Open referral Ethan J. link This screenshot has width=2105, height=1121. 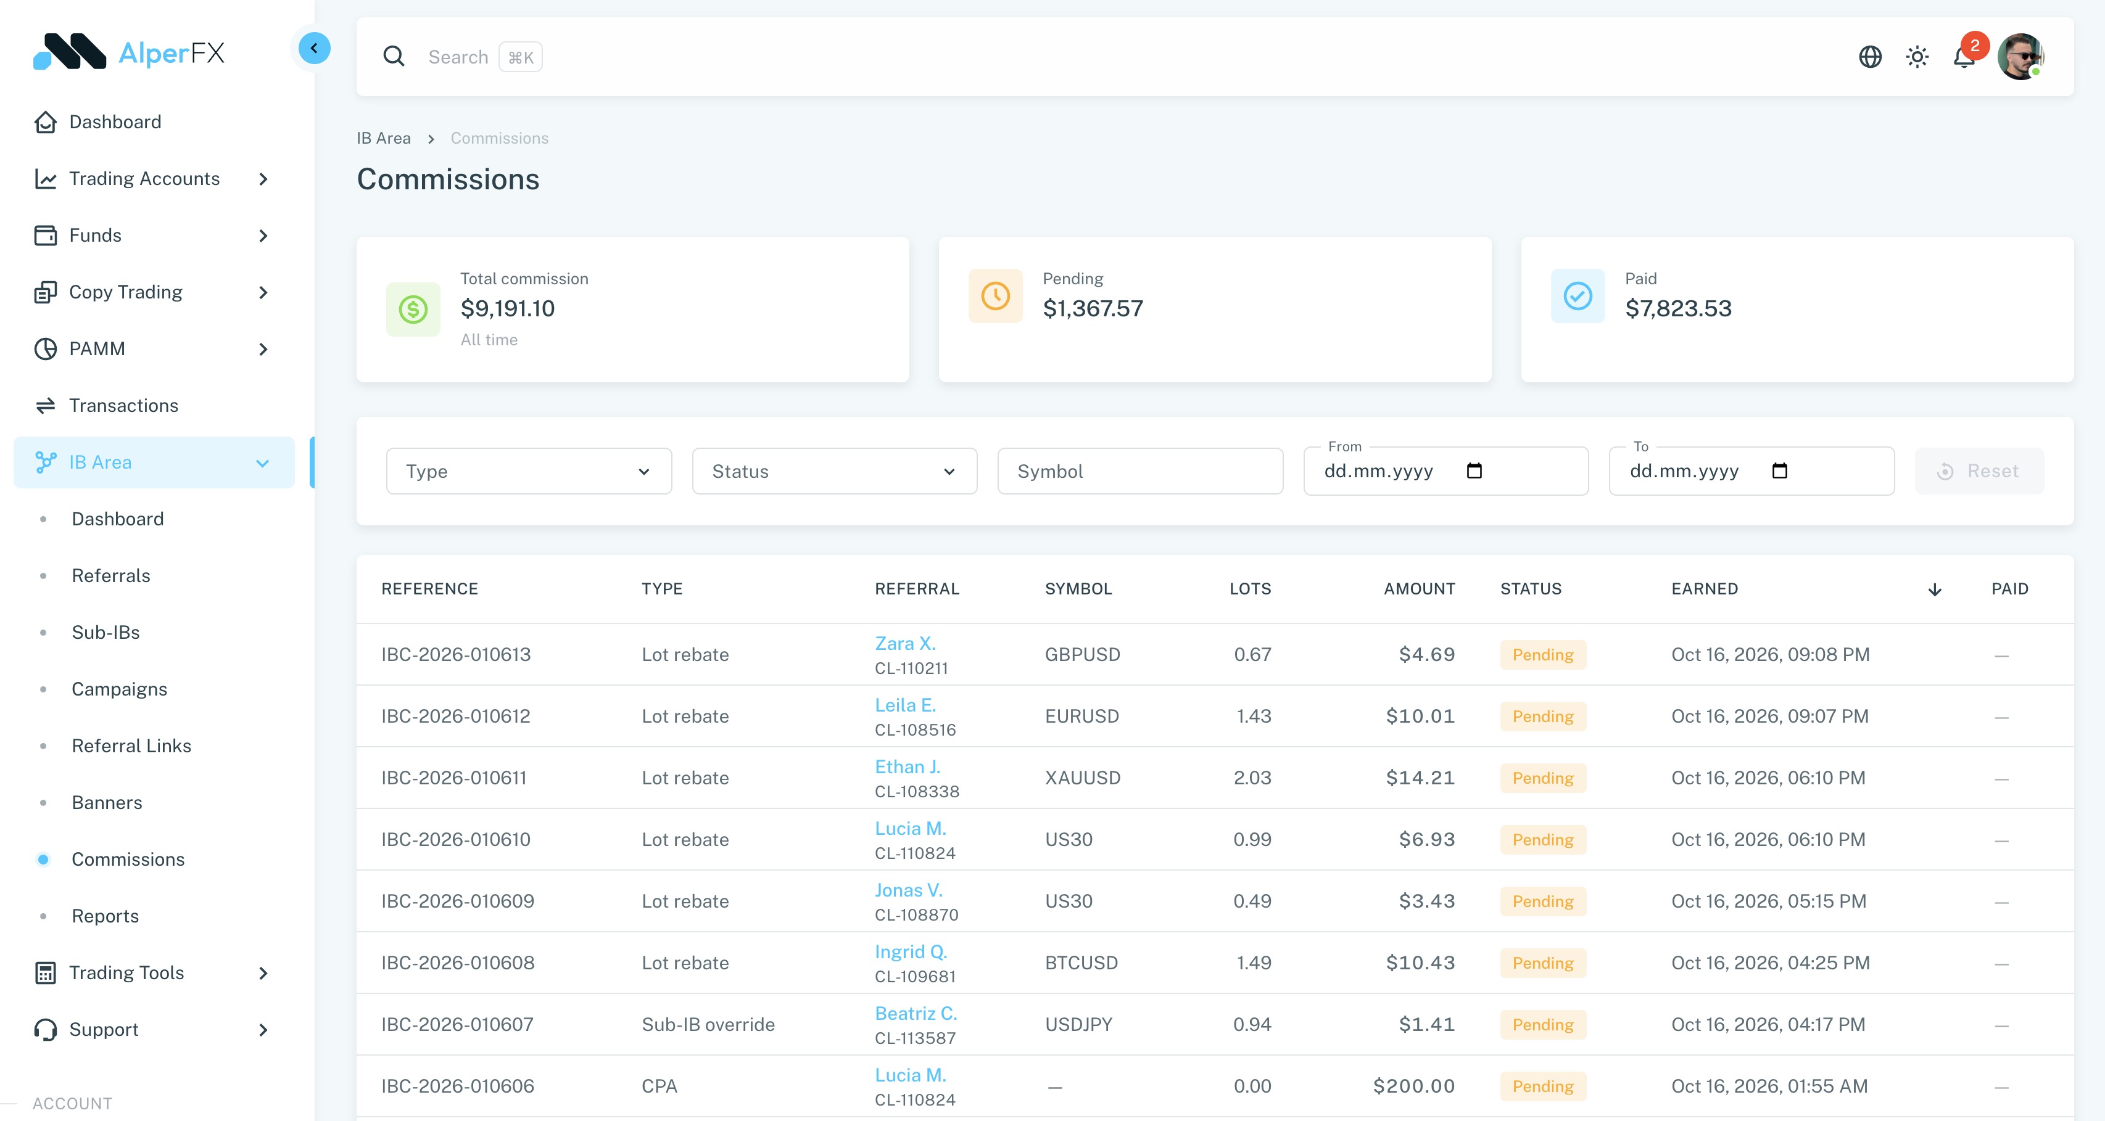907,766
